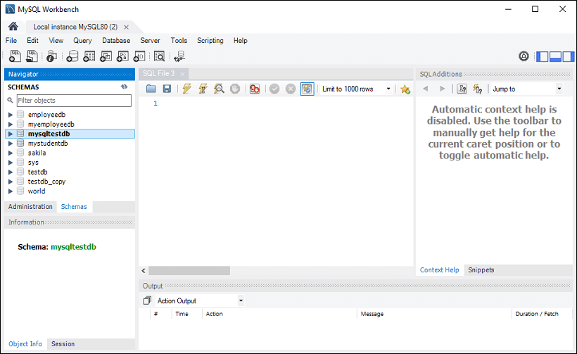Select the Context Help tab
577x354 pixels.
pyautogui.click(x=439, y=270)
